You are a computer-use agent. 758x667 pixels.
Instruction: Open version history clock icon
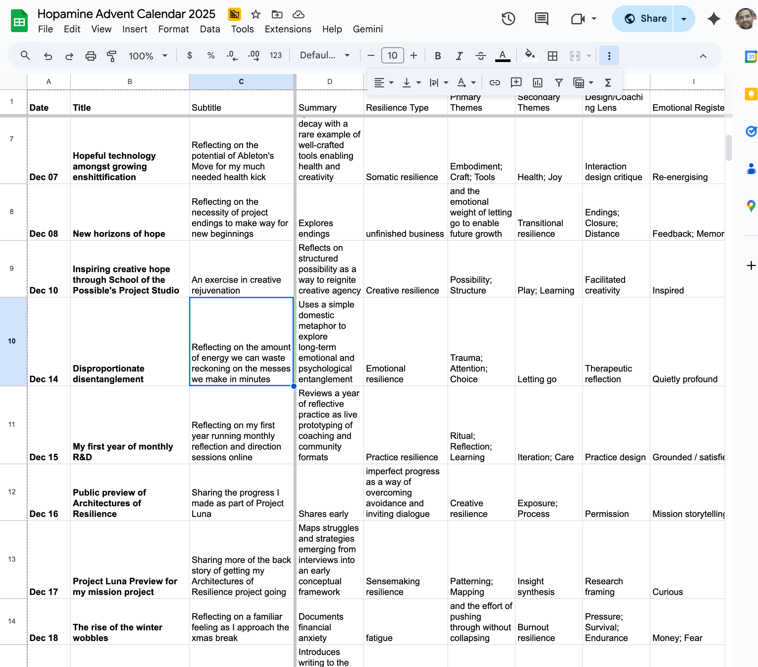pyautogui.click(x=508, y=19)
